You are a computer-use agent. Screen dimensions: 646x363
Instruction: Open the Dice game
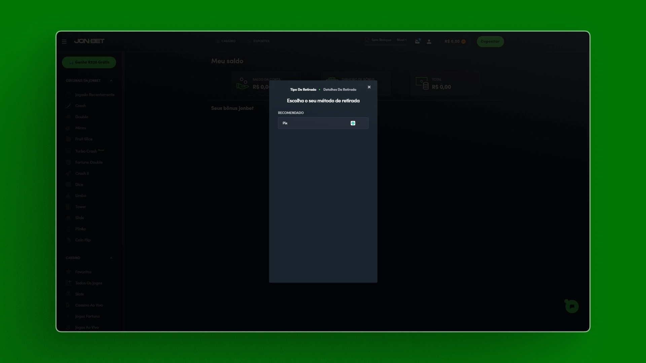pyautogui.click(x=75, y=185)
